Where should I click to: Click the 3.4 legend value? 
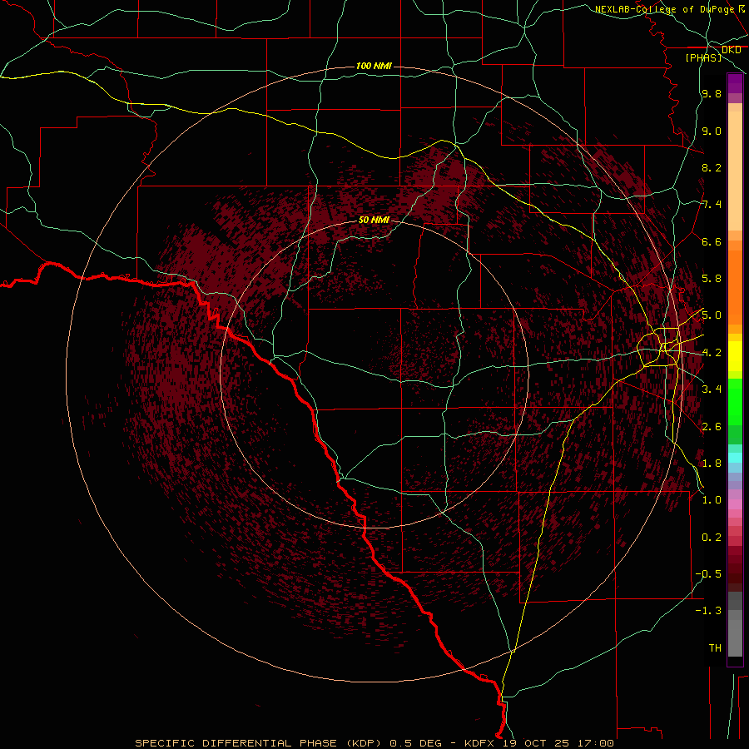pyautogui.click(x=712, y=389)
